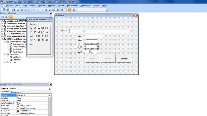Save the workbook via toolbar icon
Image resolution: width=207 pixels, height=116 pixels.
pyautogui.click(x=14, y=10)
